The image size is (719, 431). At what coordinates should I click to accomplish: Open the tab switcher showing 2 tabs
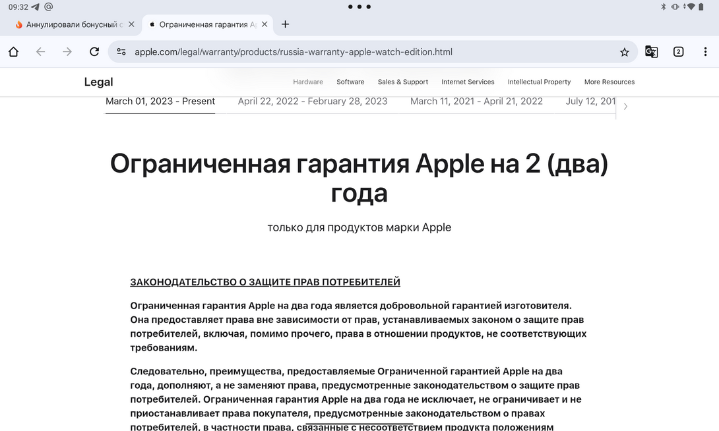coord(678,52)
